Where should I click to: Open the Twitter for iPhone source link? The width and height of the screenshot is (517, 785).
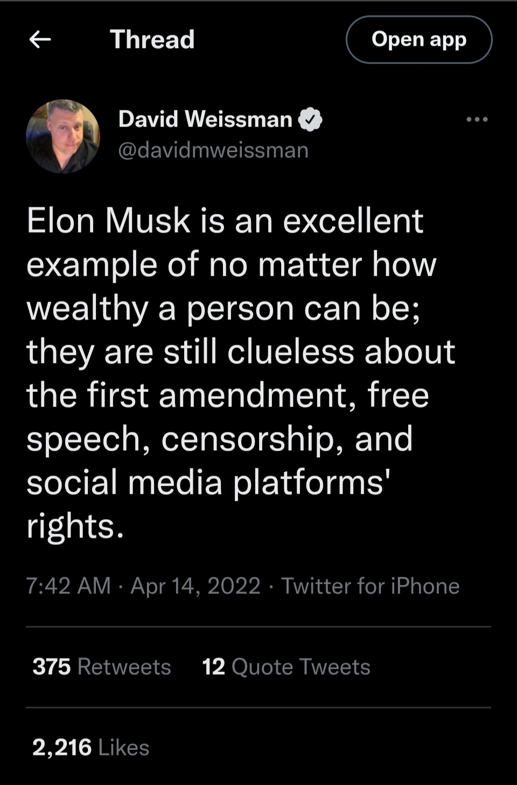tap(371, 586)
